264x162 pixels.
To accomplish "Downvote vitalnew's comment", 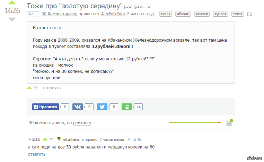I will pos(51,139).
